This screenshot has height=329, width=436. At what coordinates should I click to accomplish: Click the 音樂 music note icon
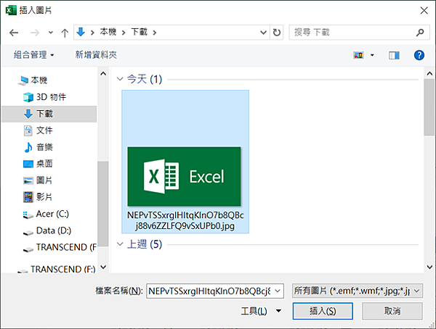click(28, 147)
